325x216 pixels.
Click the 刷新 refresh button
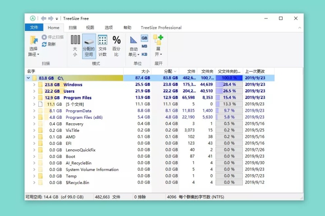49,44
